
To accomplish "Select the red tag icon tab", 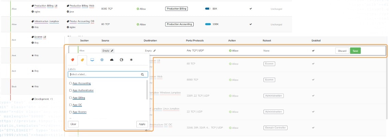I will point(72,60).
